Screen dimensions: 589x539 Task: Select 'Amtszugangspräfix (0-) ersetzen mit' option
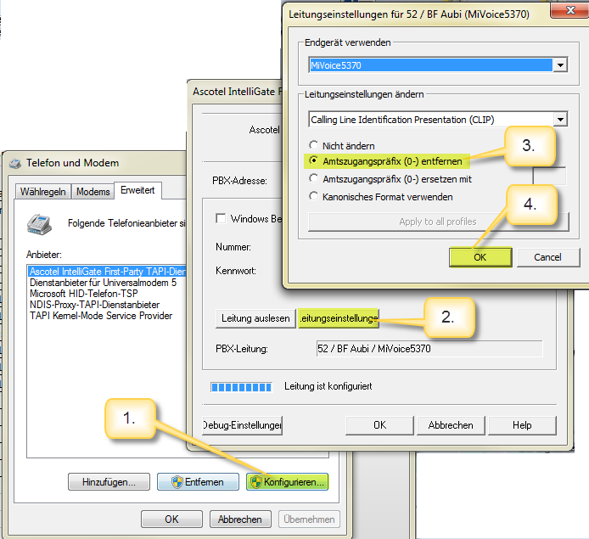(x=314, y=179)
